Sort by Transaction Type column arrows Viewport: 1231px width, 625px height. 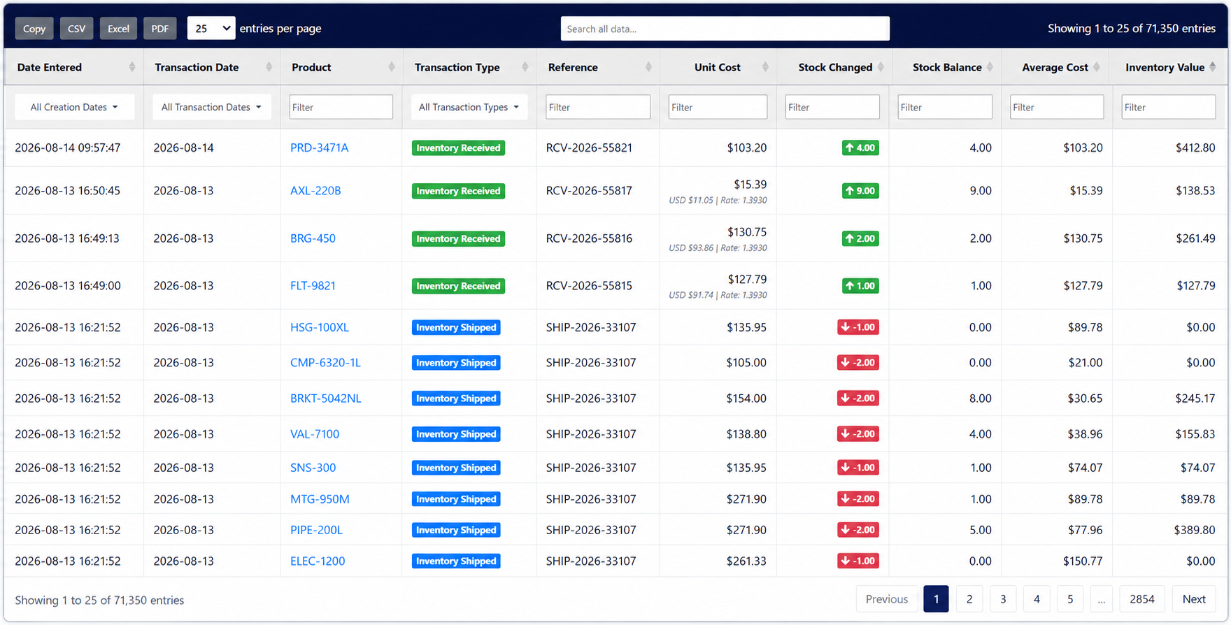[525, 67]
